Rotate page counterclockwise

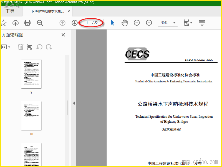pyautogui.click(x=39, y=47)
